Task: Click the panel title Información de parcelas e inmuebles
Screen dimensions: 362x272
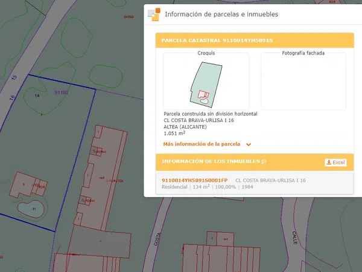Action: click(221, 14)
